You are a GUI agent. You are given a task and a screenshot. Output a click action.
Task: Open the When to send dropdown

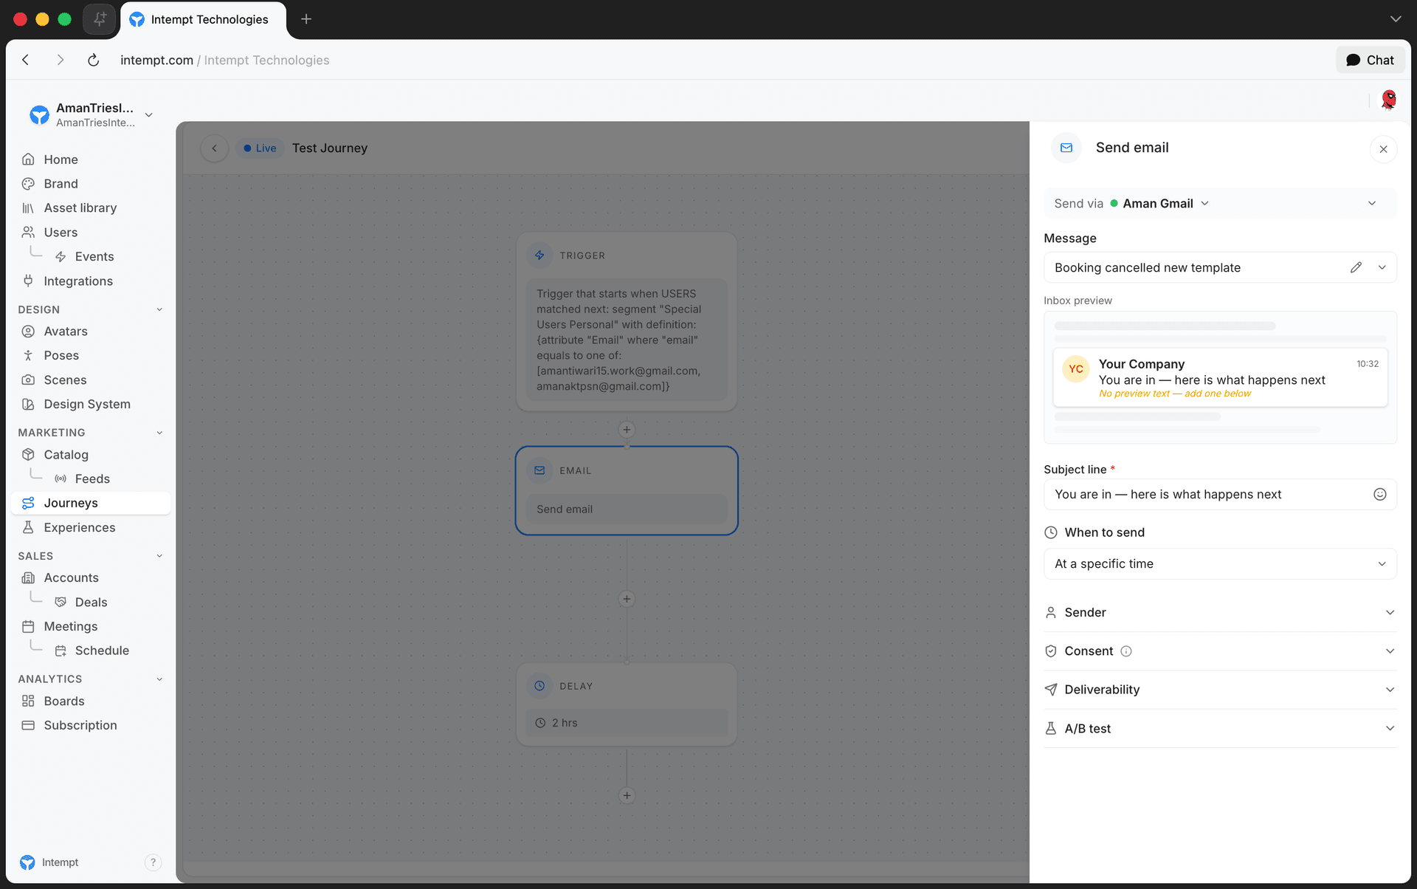[1220, 564]
